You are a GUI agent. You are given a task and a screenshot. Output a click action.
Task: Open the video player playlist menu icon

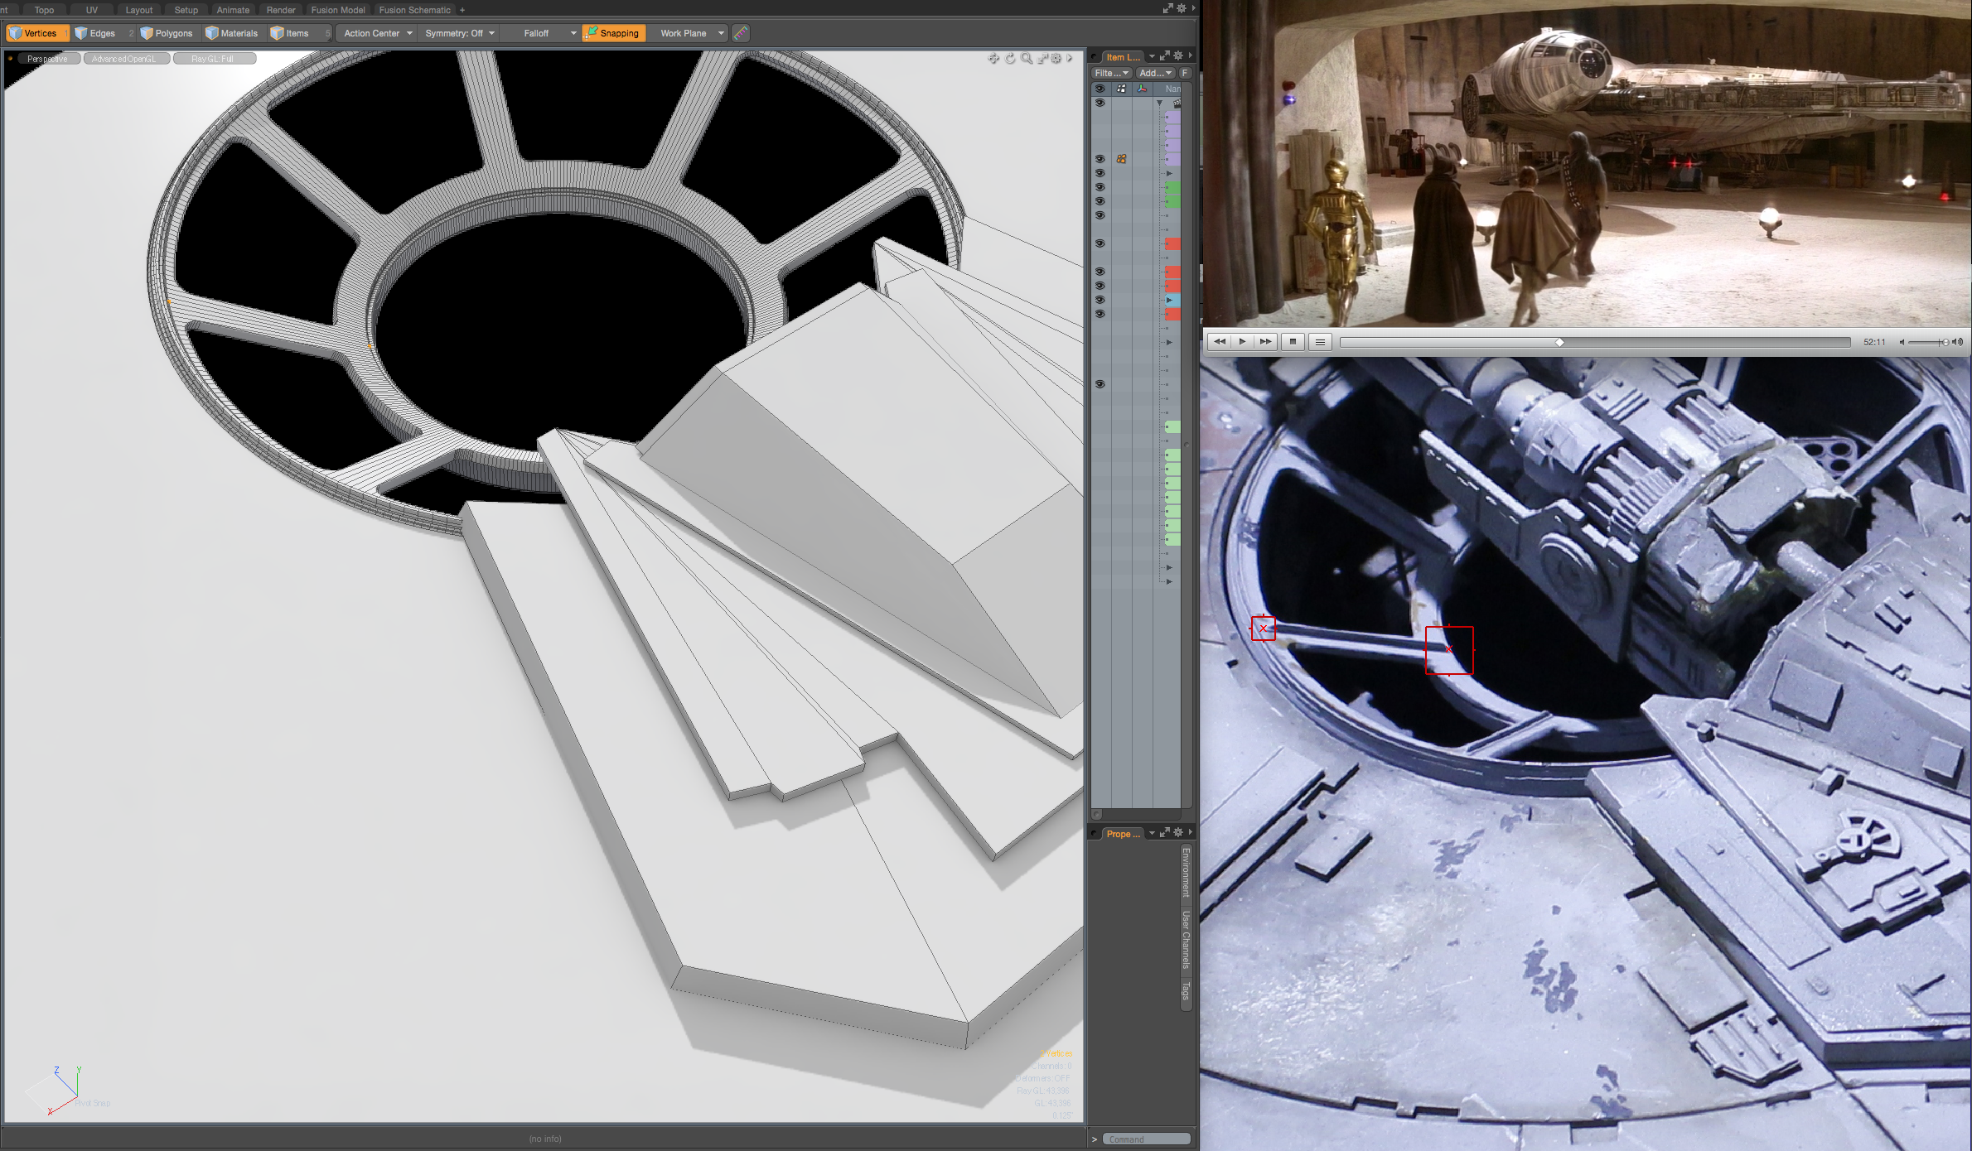[1320, 341]
